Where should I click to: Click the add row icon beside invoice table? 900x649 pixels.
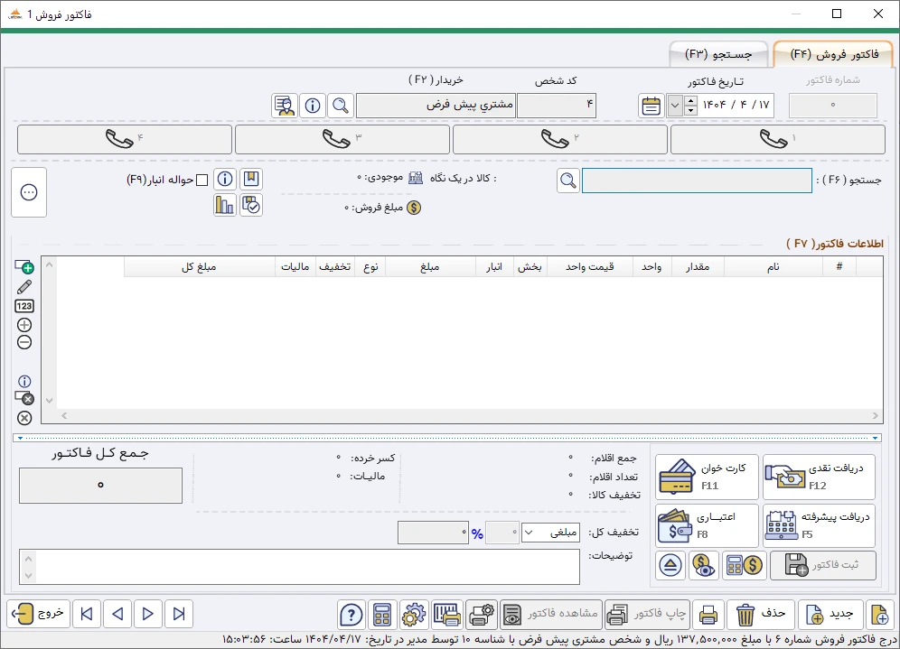tap(24, 267)
